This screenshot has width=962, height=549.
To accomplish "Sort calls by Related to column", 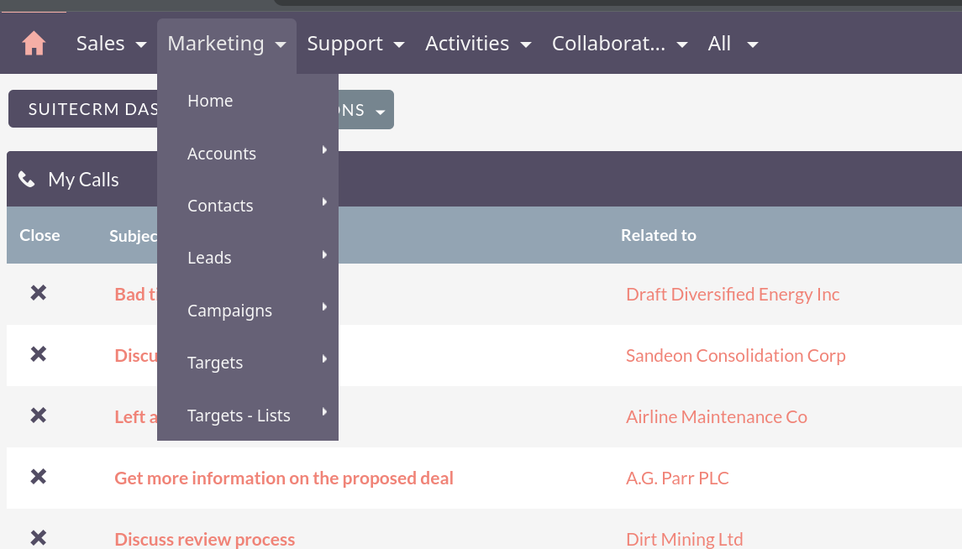I will coord(659,235).
